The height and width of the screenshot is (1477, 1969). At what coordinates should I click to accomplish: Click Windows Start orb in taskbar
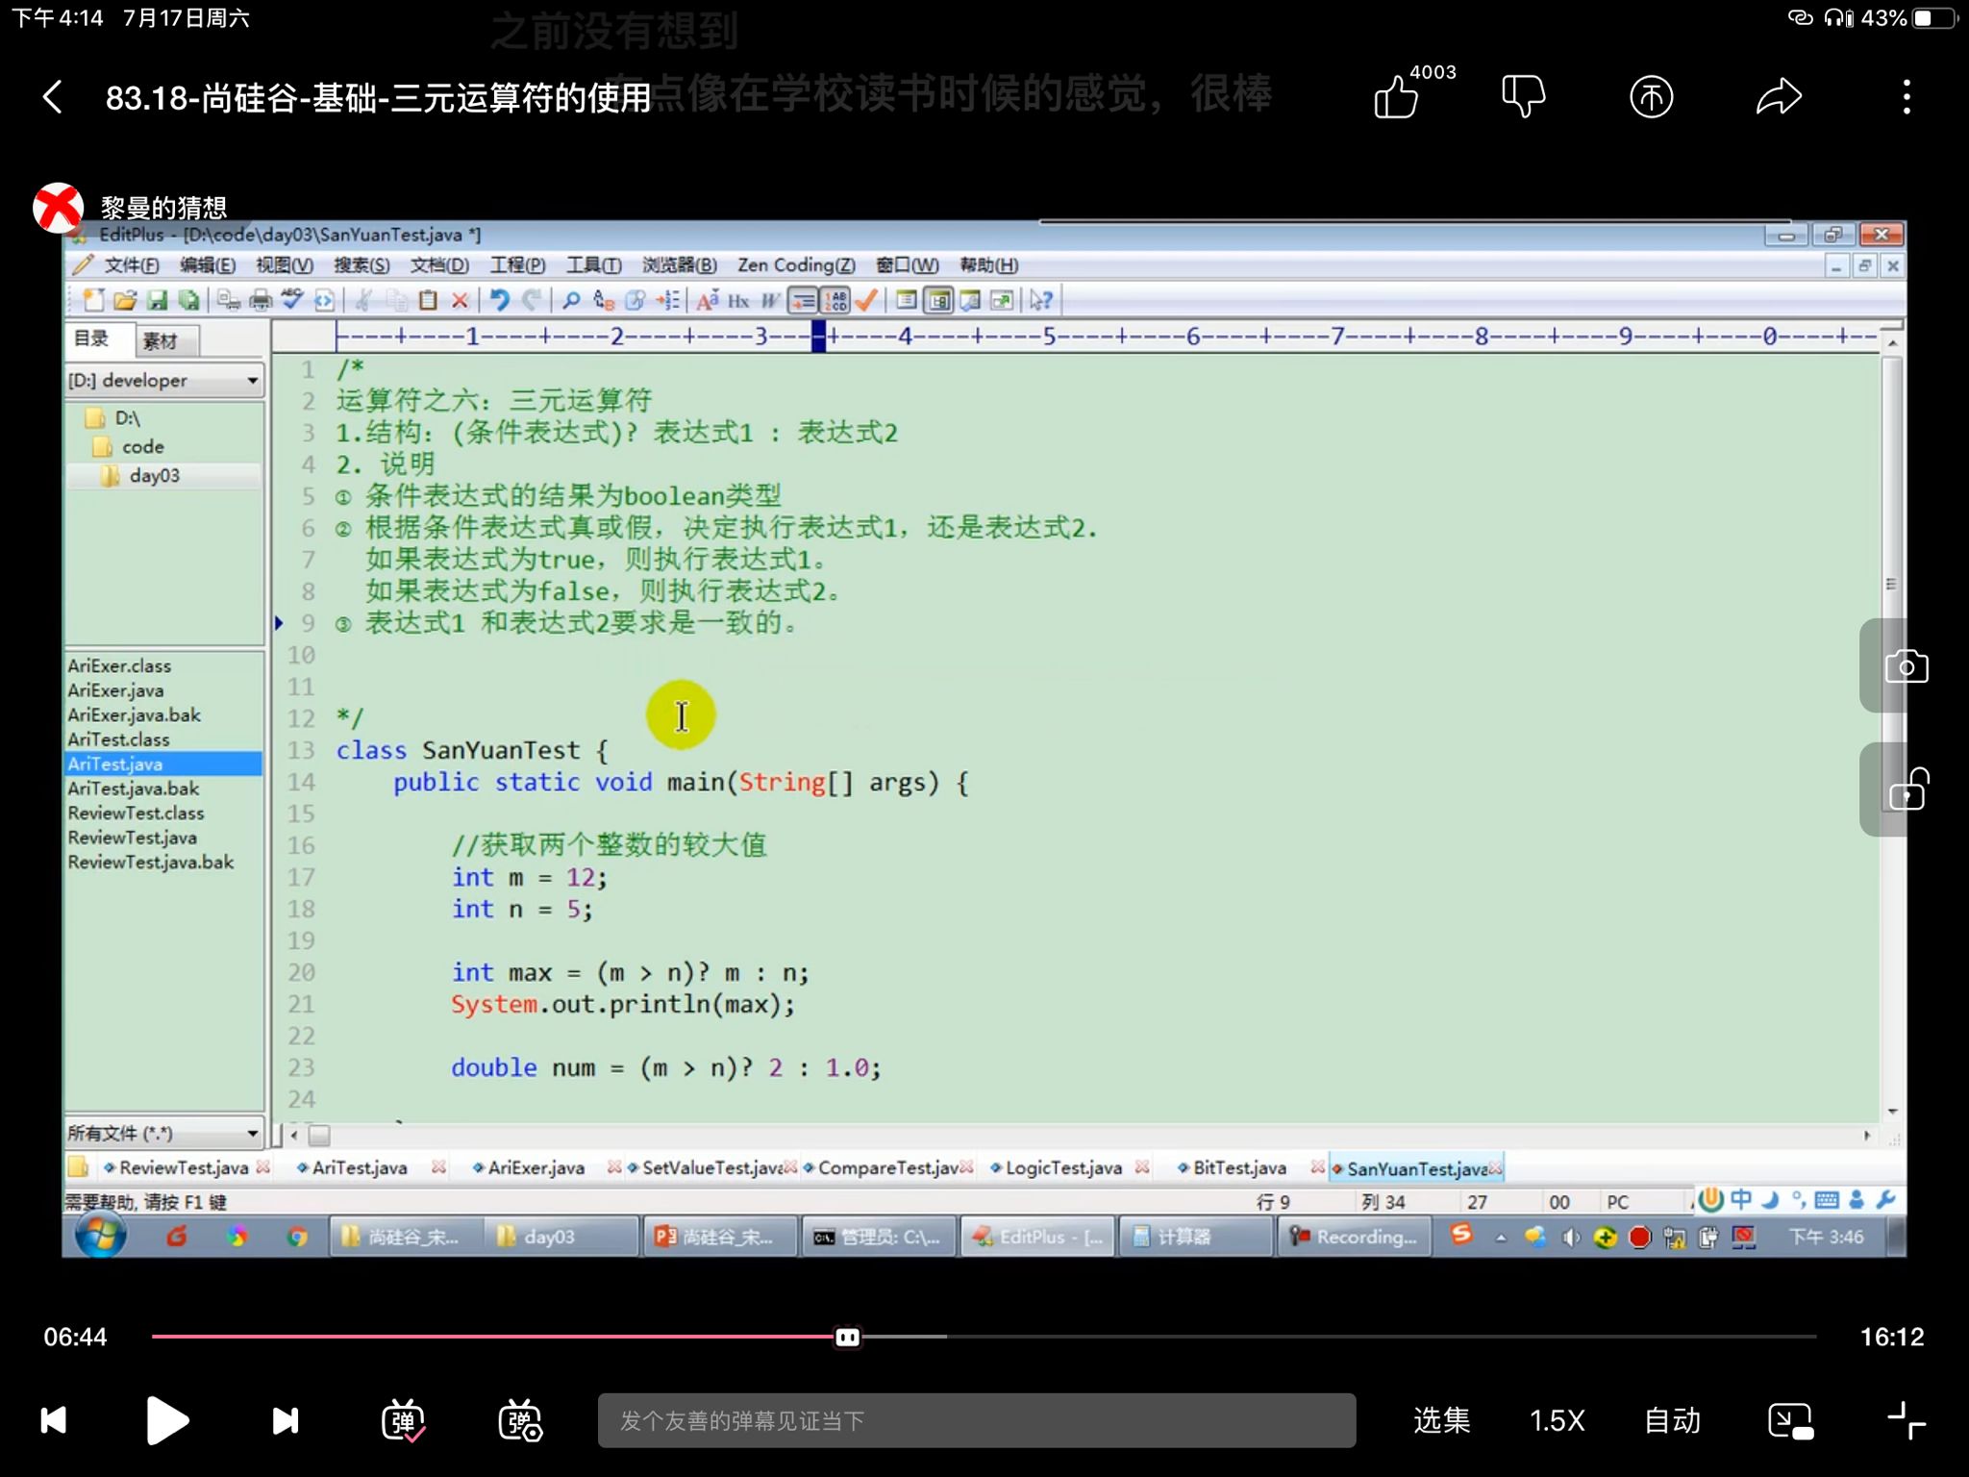(x=100, y=1237)
